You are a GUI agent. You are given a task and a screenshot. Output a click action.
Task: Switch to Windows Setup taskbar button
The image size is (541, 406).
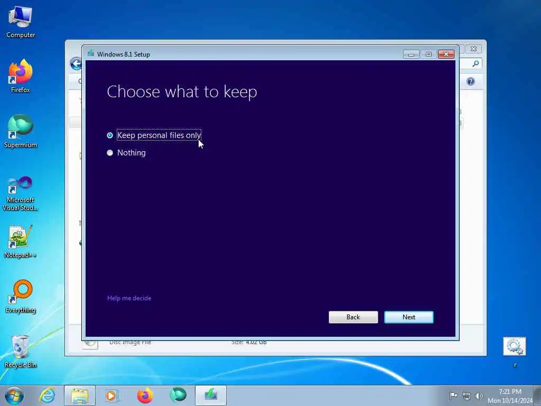click(x=211, y=395)
